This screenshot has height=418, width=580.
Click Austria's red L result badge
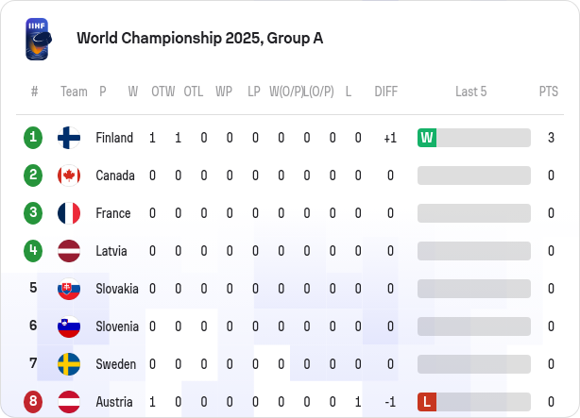(427, 402)
